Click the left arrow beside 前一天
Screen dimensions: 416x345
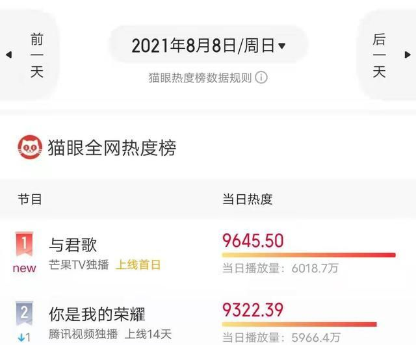8,55
